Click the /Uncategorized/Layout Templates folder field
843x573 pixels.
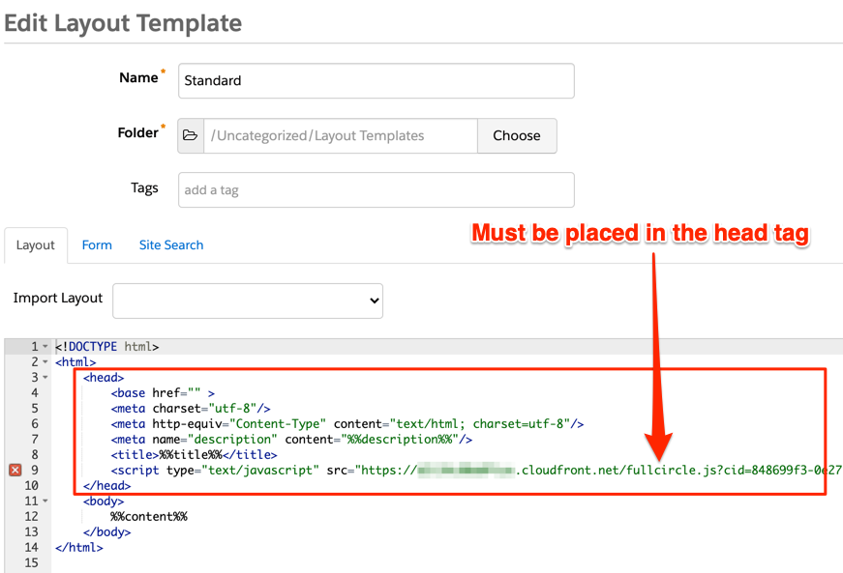(341, 135)
